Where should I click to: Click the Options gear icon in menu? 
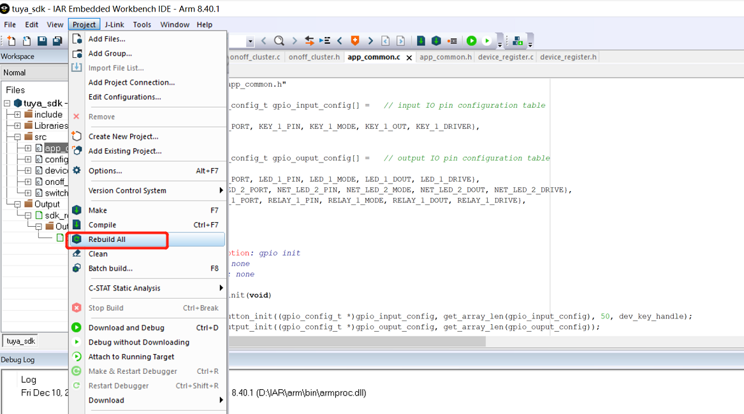(x=77, y=170)
